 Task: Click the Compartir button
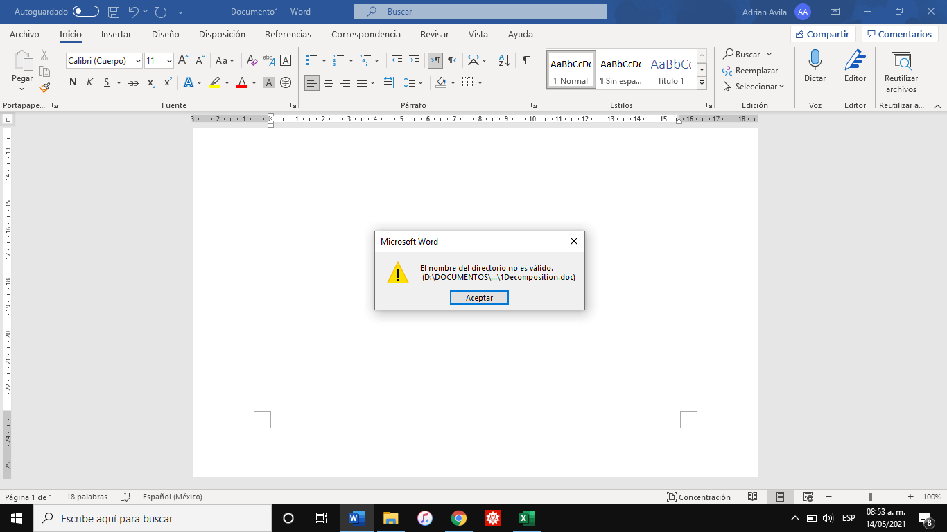pos(823,34)
